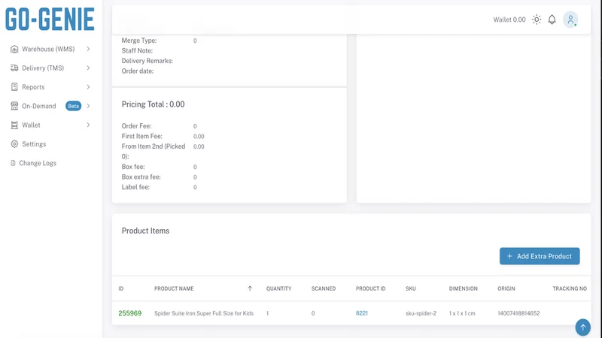The width and height of the screenshot is (602, 338).
Task: Open Delivery (TMS) menu item
Action: [x=43, y=68]
